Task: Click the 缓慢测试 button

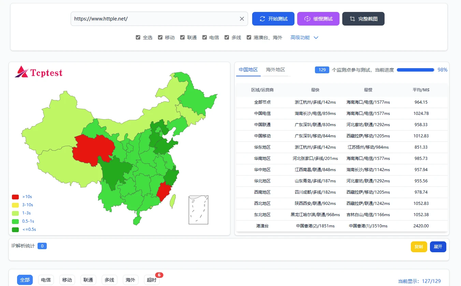Action: point(318,19)
